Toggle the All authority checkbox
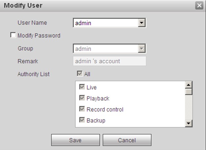Viewport: 206px width, 150px height. (x=79, y=74)
